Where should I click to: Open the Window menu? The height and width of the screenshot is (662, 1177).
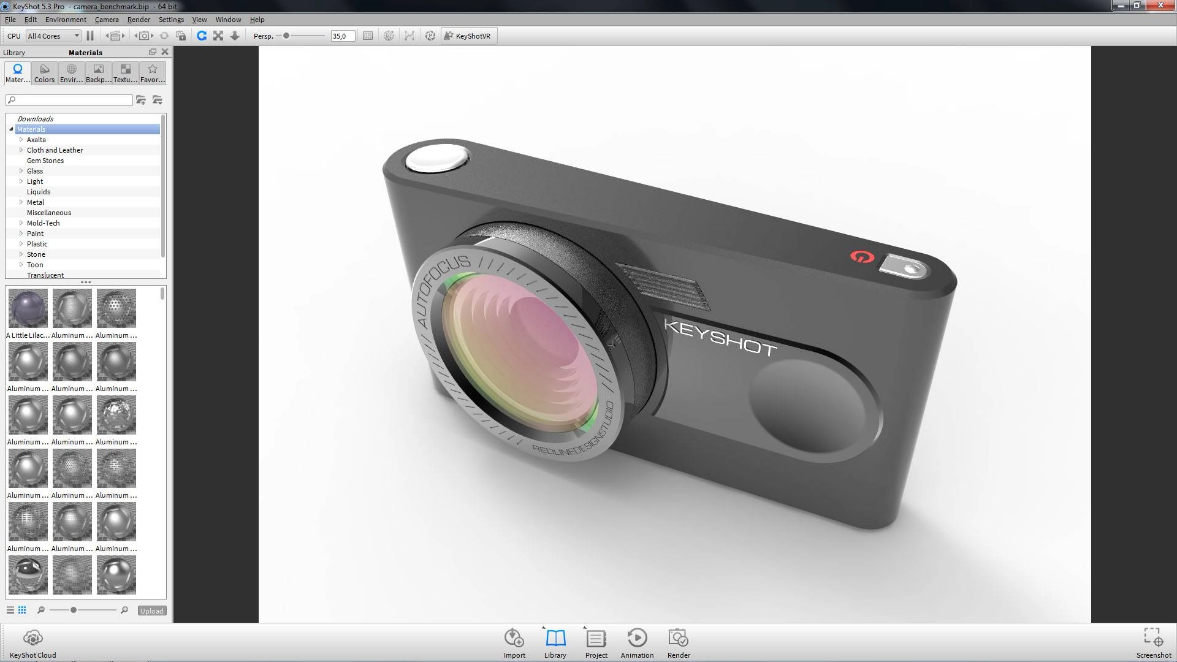(x=228, y=20)
